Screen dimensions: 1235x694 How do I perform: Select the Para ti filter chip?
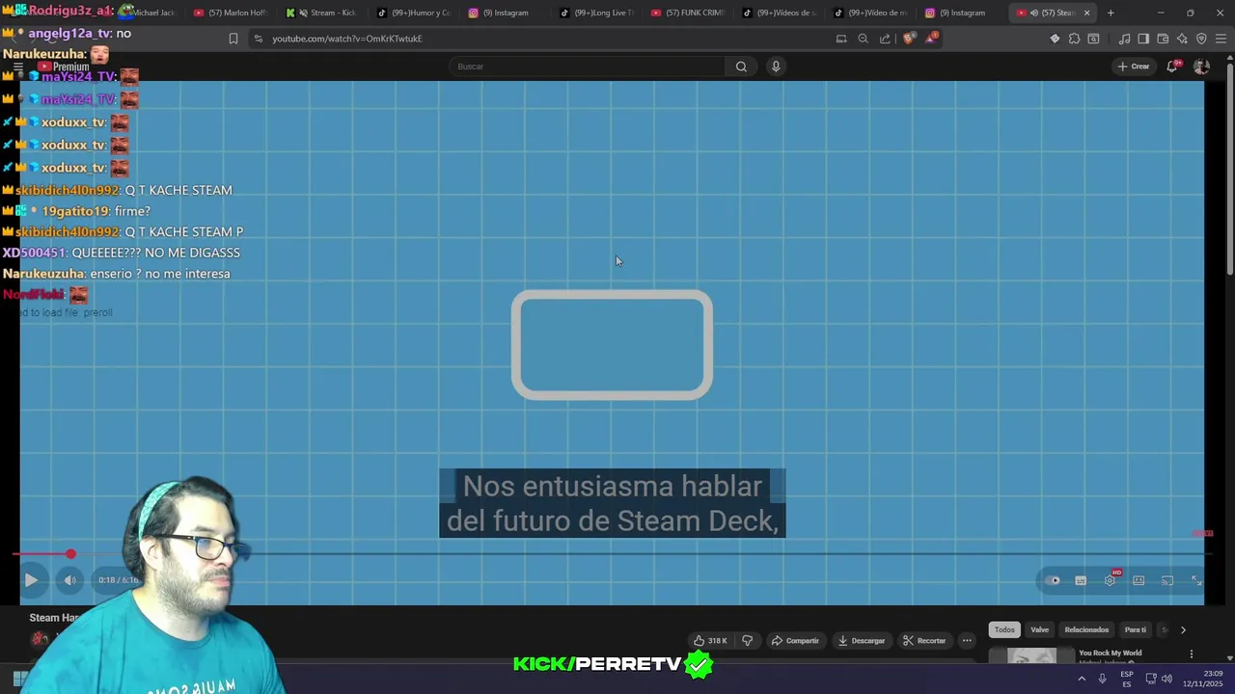[x=1136, y=629]
